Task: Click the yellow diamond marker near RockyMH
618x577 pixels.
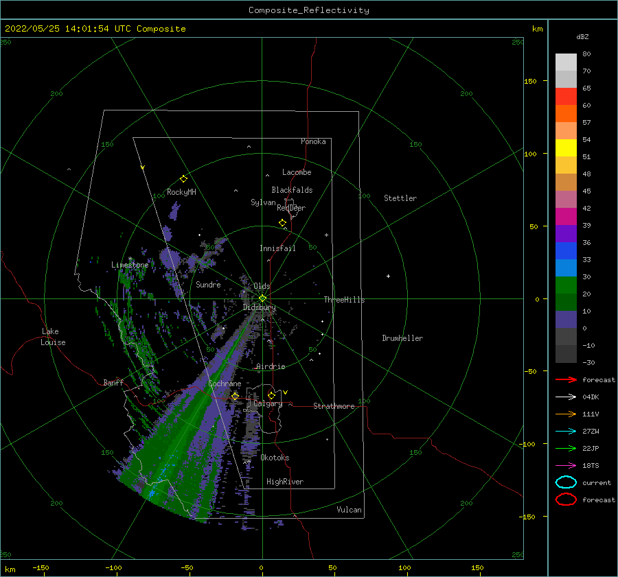Action: point(183,179)
